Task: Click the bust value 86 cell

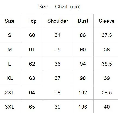Action: click(83, 35)
